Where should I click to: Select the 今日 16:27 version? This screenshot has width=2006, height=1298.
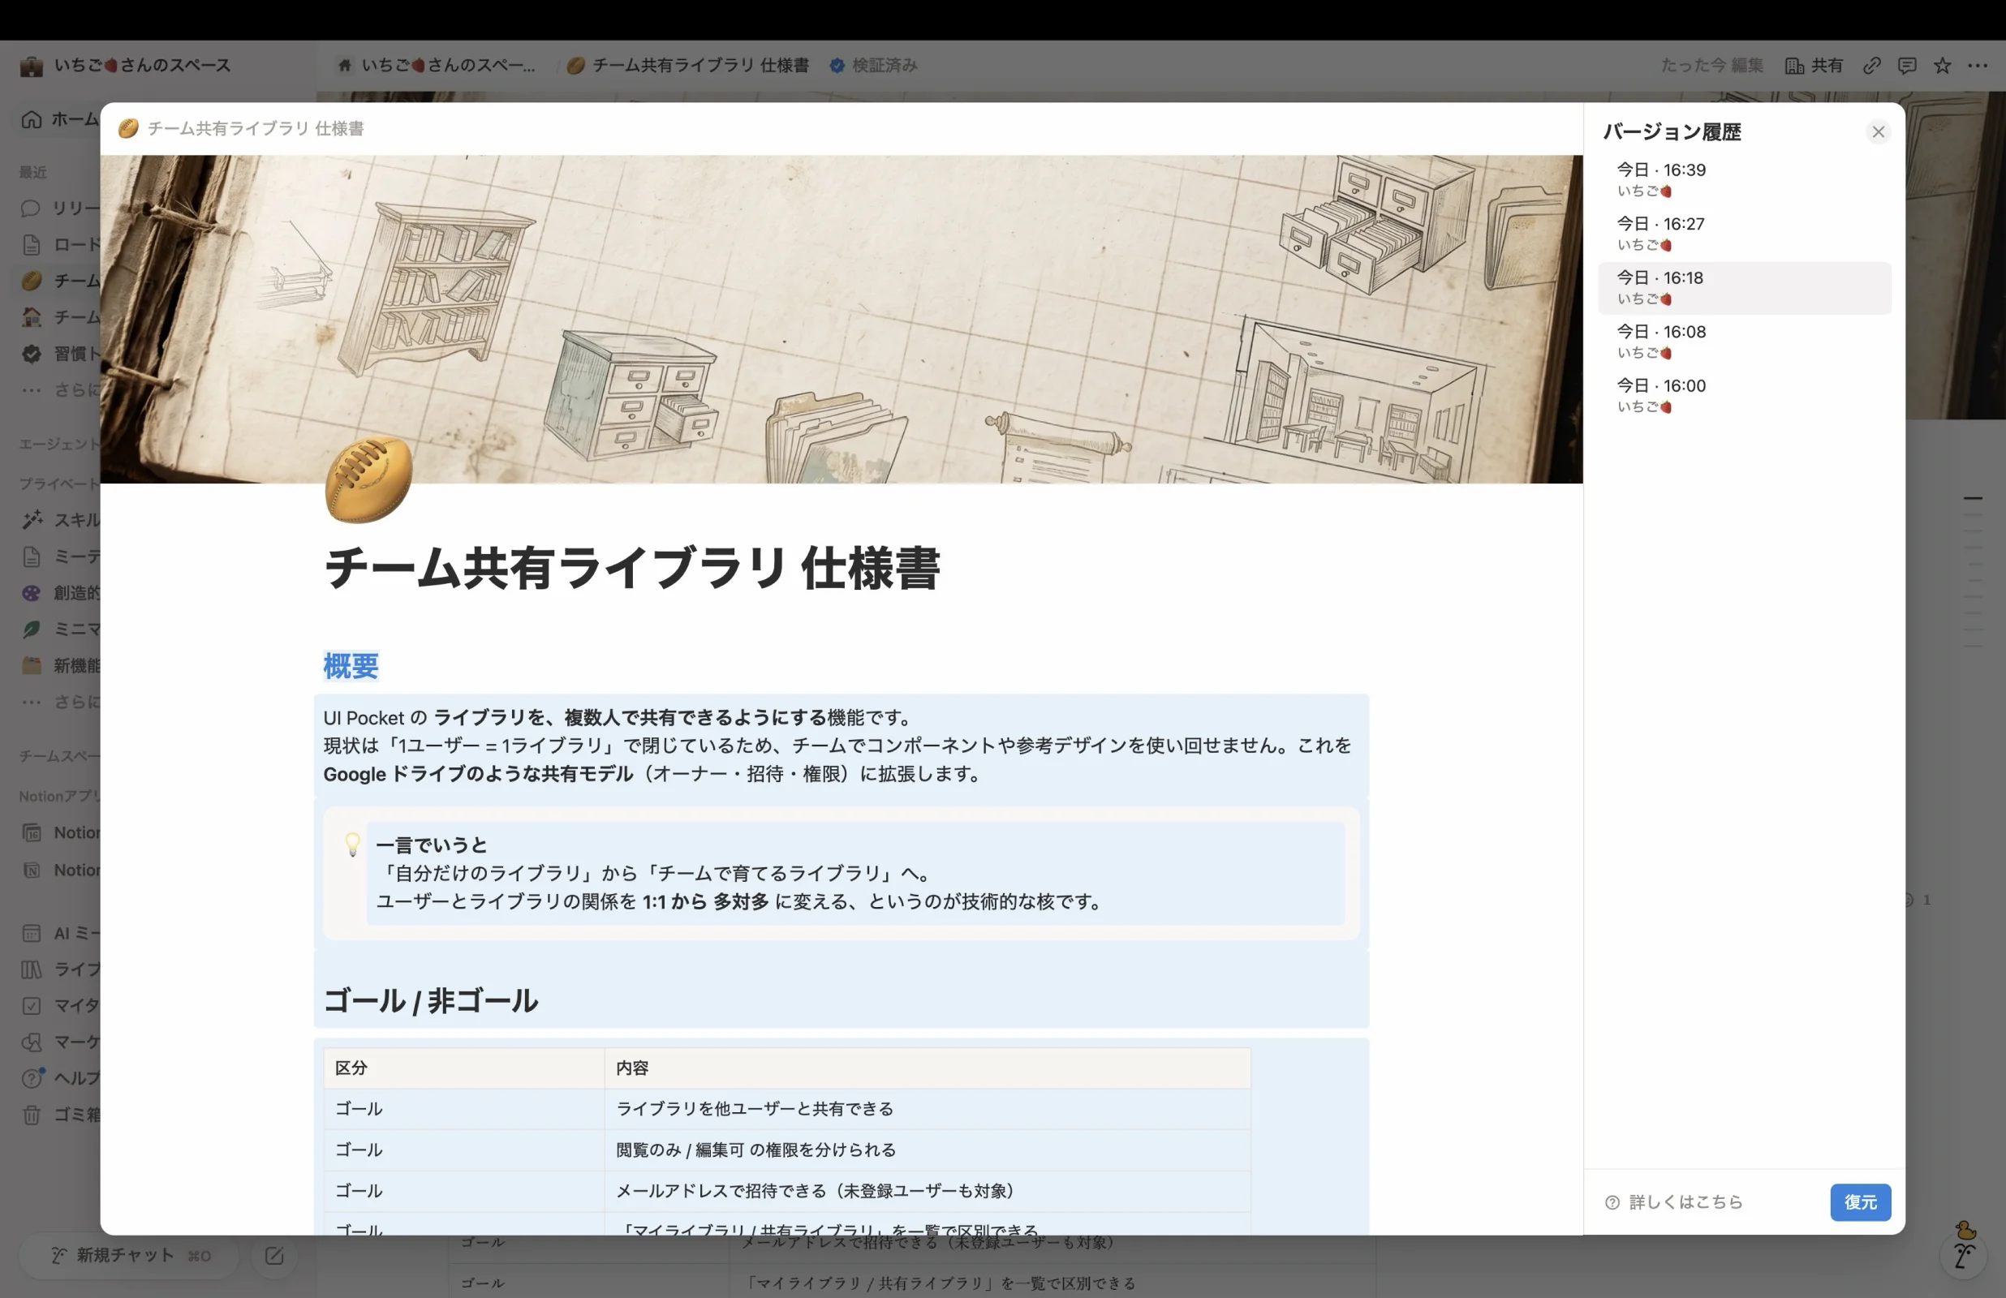(1744, 234)
